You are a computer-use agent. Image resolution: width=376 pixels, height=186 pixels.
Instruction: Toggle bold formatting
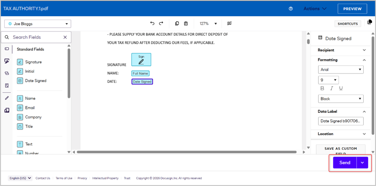pos(322,88)
